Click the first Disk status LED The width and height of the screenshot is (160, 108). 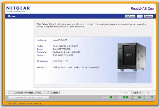point(124,97)
